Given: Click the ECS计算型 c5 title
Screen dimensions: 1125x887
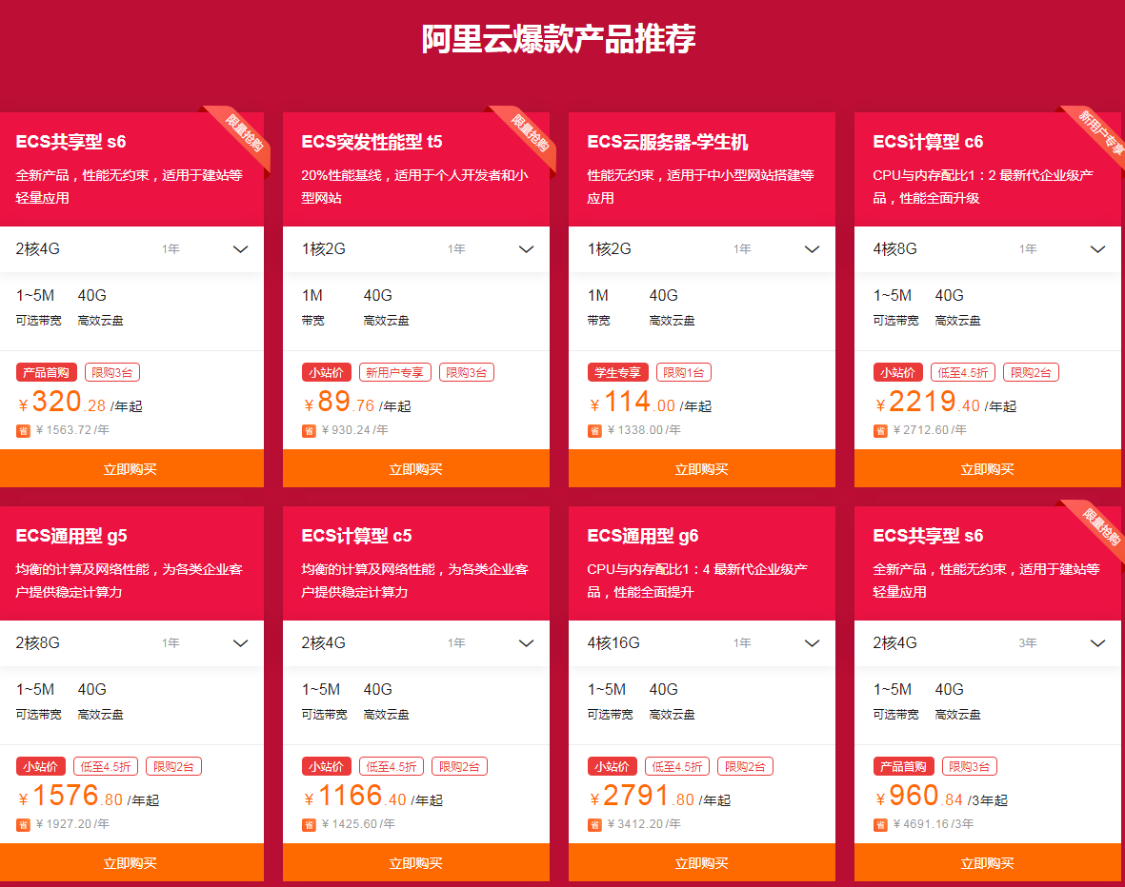Looking at the screenshot, I should click(356, 536).
